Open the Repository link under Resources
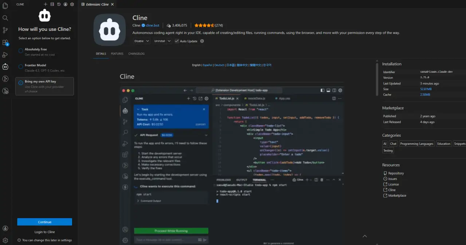 click(396, 173)
